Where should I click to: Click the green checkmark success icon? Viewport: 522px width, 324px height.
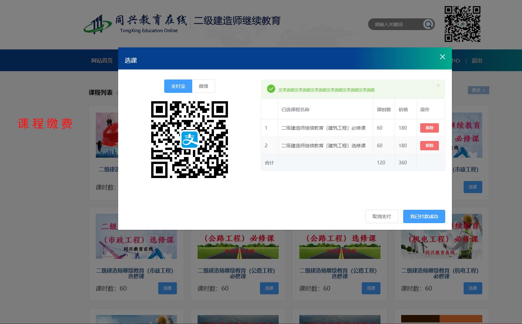coord(271,89)
